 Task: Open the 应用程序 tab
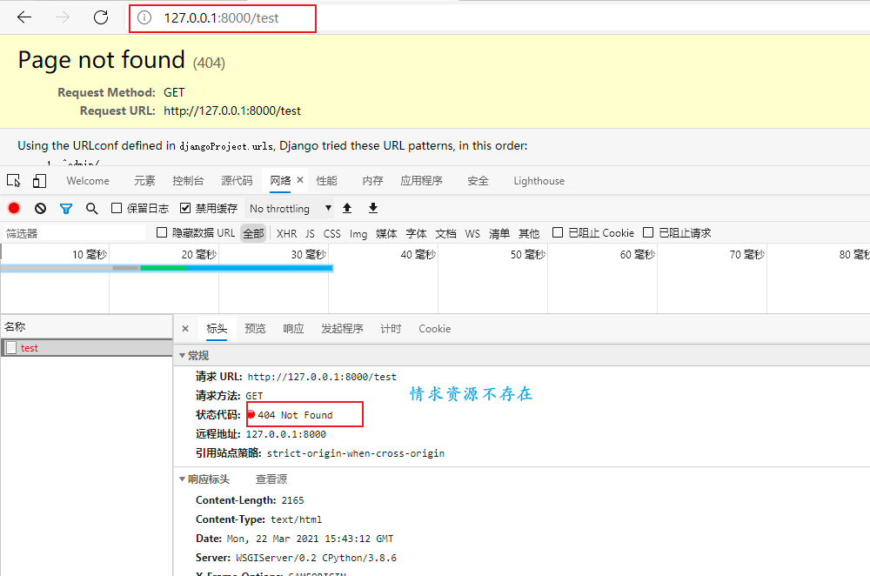tap(421, 181)
